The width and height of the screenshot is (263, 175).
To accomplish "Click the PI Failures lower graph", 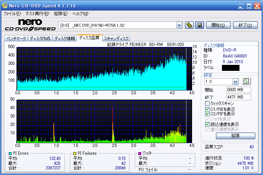I will click(x=104, y=121).
